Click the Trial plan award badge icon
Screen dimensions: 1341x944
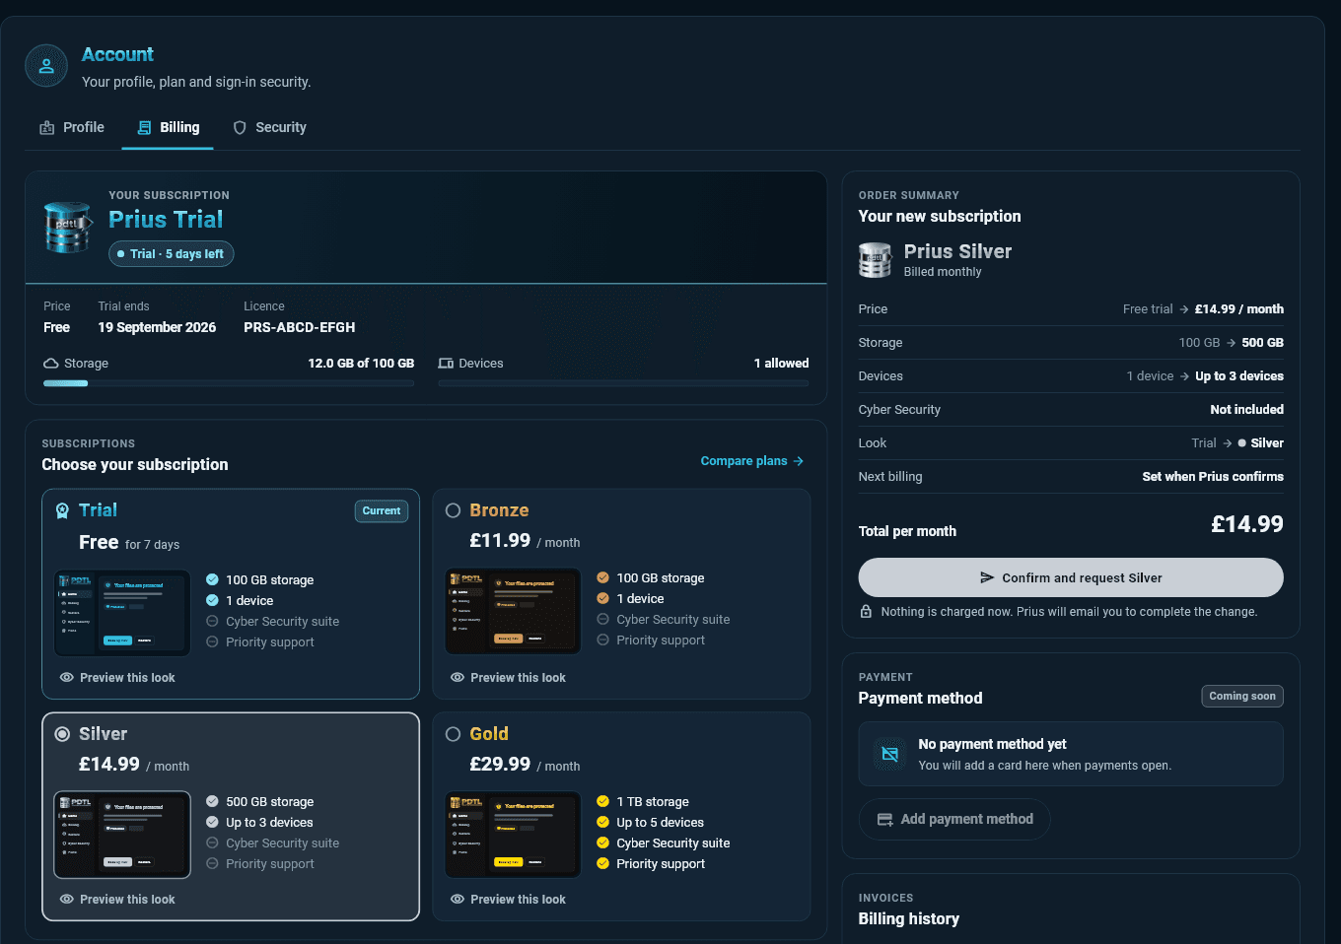point(62,510)
